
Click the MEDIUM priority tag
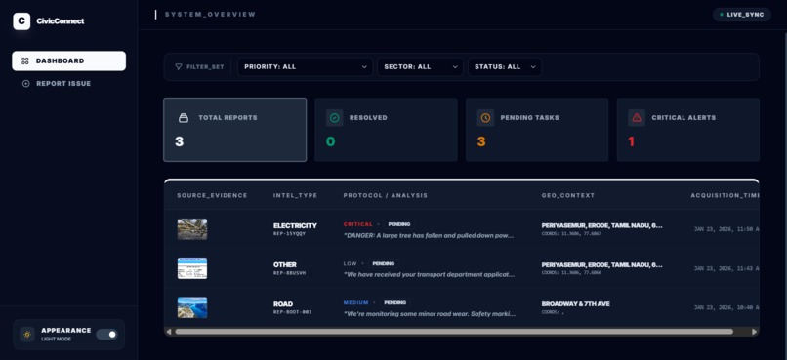pyautogui.click(x=355, y=302)
